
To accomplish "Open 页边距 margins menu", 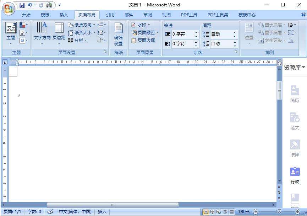I will (59, 33).
